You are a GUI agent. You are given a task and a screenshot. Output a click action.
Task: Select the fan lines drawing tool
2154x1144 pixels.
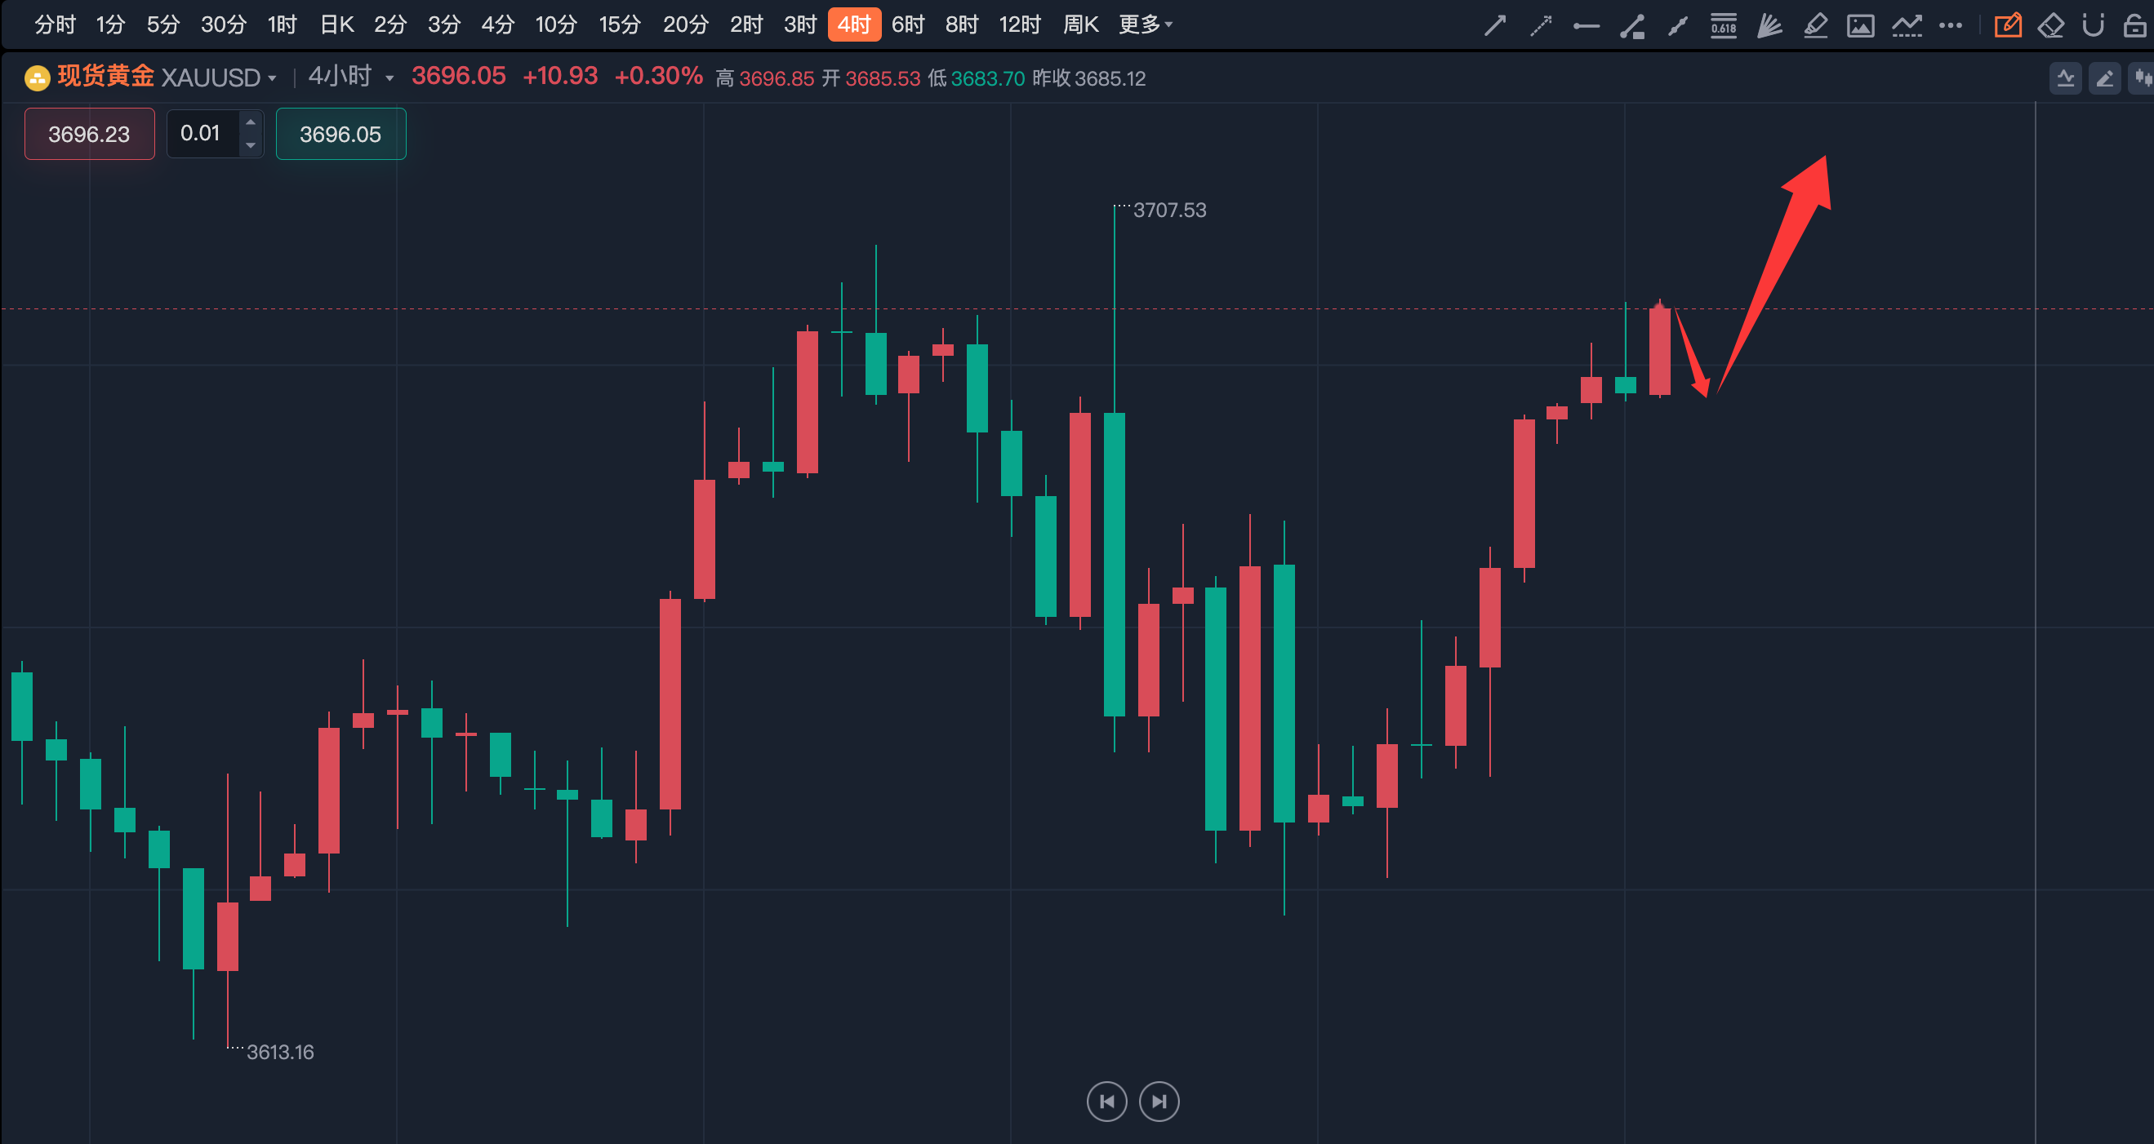pos(1769,26)
